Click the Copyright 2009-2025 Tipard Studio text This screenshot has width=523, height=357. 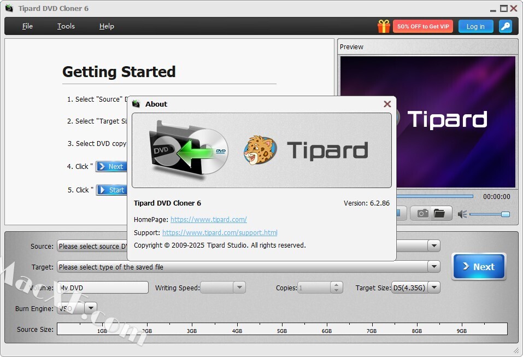click(x=220, y=245)
